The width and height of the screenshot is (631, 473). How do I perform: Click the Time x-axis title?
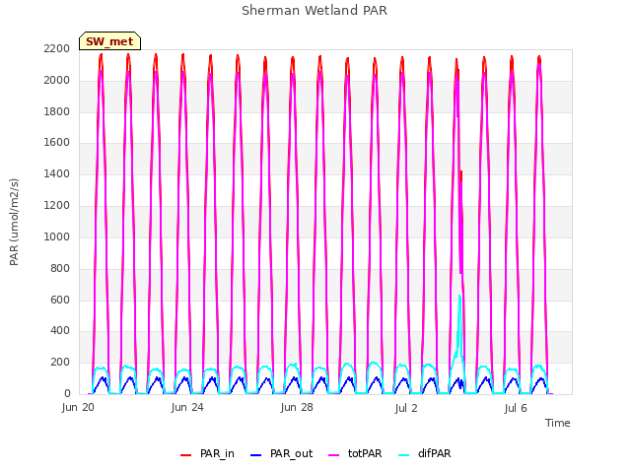click(557, 423)
